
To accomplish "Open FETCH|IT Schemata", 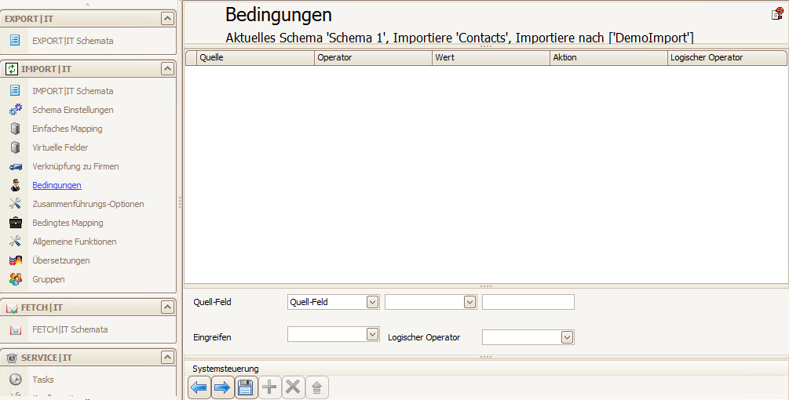I will (70, 329).
